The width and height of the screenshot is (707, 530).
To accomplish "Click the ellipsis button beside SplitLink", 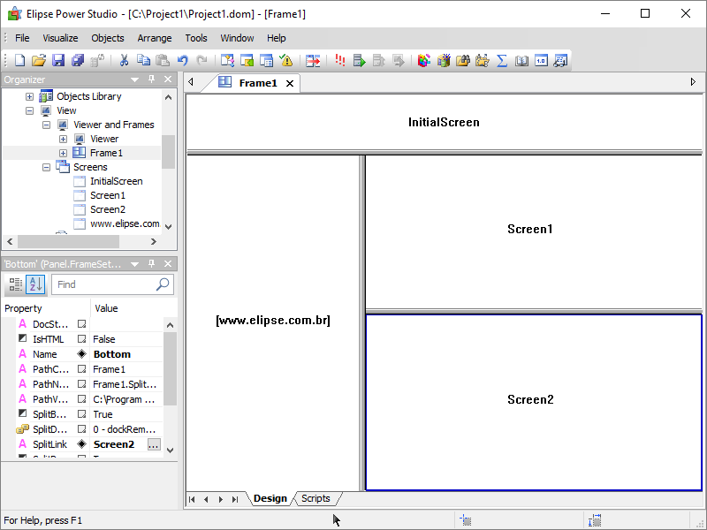I will pyautogui.click(x=154, y=444).
